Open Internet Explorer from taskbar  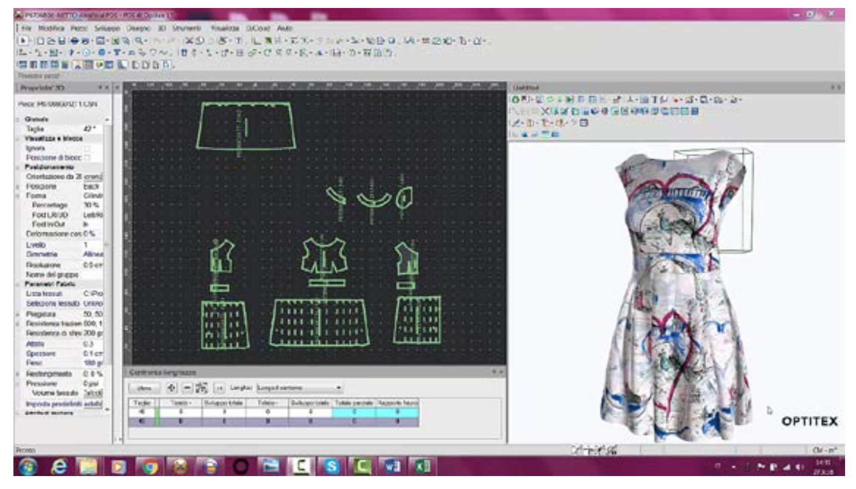[x=59, y=467]
